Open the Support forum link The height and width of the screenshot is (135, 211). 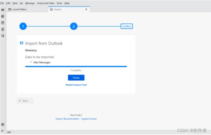pyautogui.click(x=89, y=119)
